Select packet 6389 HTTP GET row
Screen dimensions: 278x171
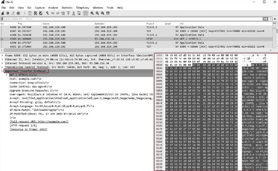pos(136,39)
